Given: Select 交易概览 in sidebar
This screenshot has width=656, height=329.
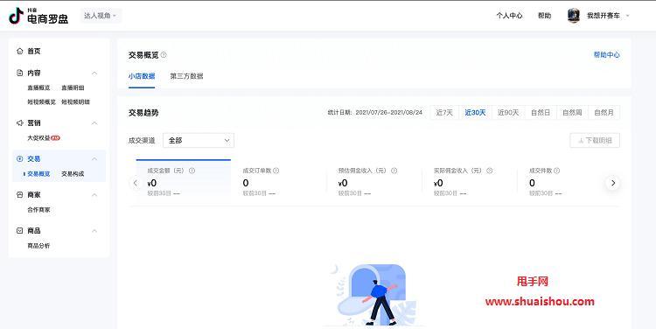Looking at the screenshot, I should coord(38,174).
